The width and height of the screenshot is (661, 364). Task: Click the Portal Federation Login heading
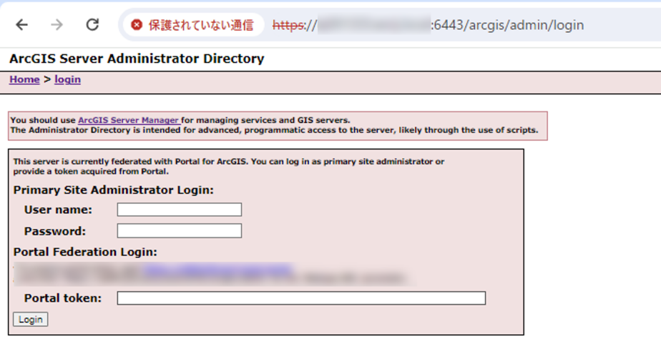pos(85,252)
